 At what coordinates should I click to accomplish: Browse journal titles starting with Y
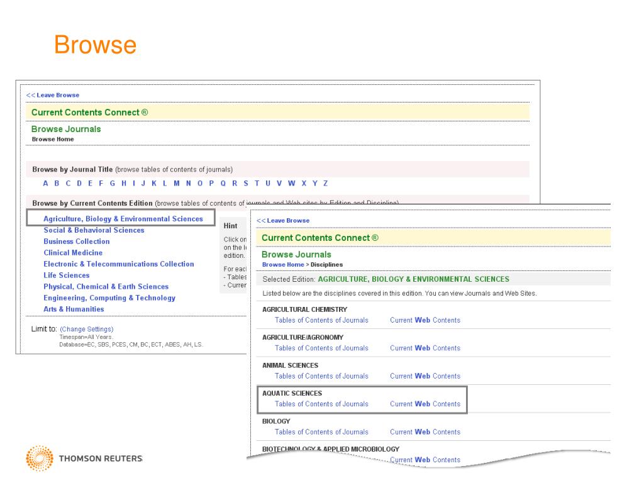(x=315, y=183)
